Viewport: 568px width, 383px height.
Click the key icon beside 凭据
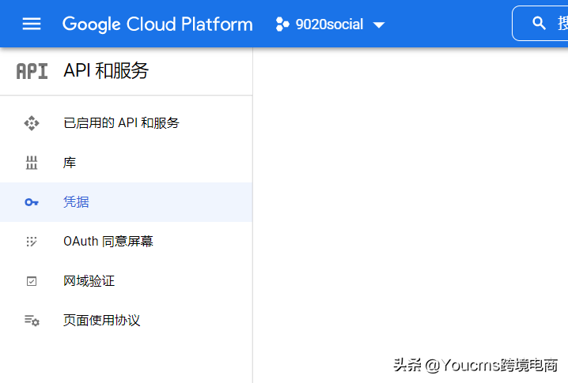coord(32,202)
